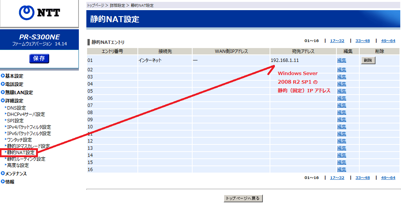Expand the 無線LAN設定 menu section

19,93
